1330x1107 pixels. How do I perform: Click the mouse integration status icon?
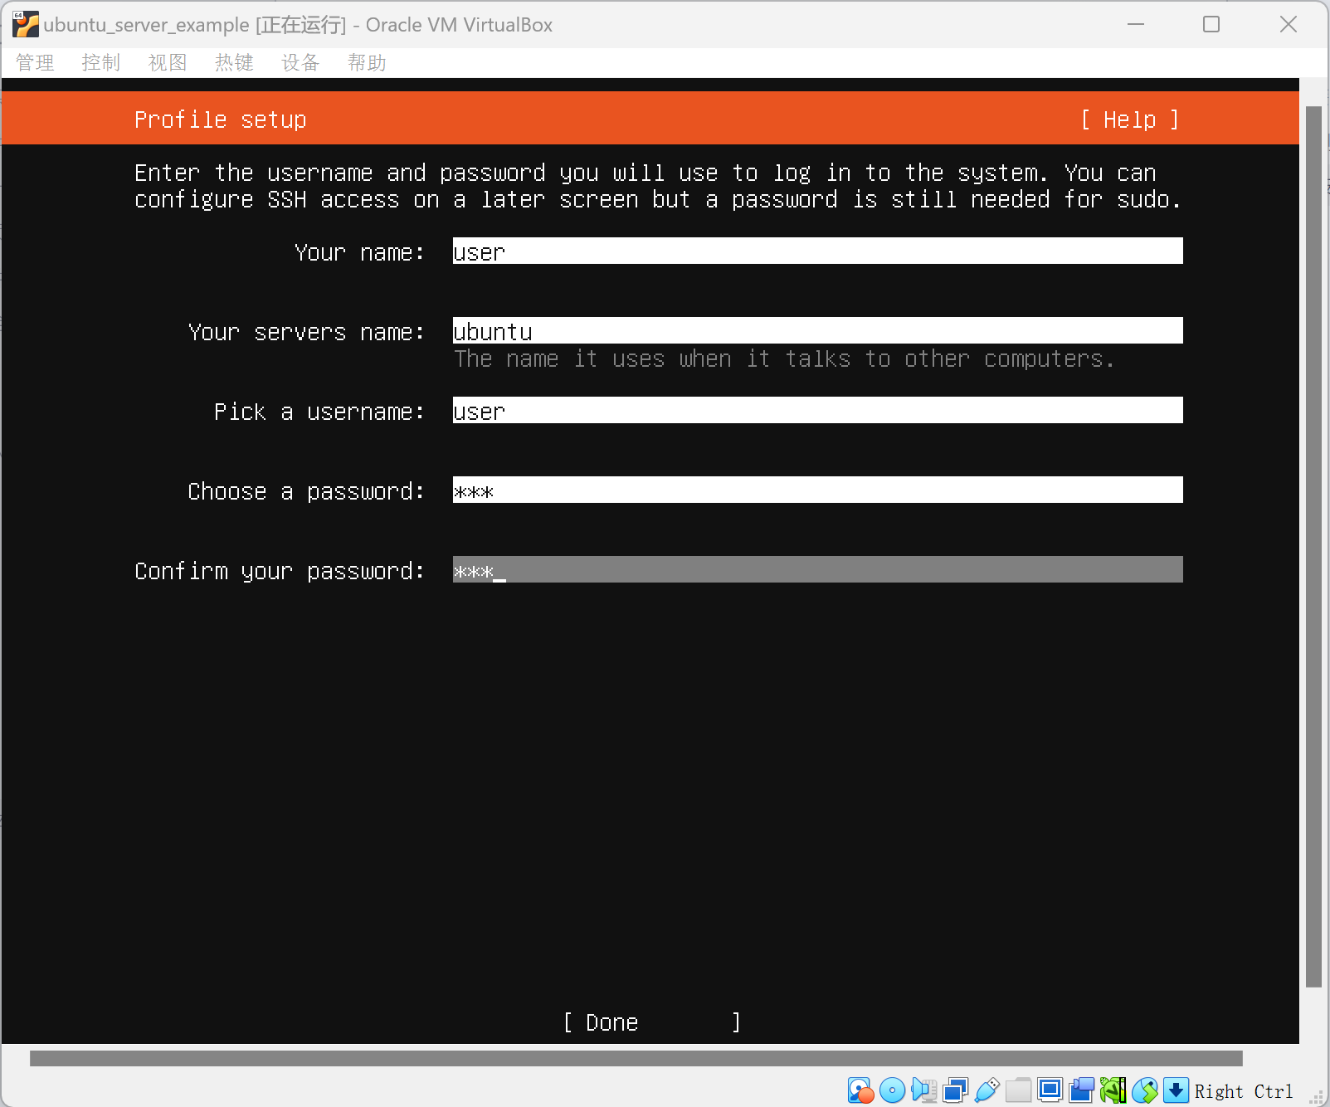pos(1144,1090)
